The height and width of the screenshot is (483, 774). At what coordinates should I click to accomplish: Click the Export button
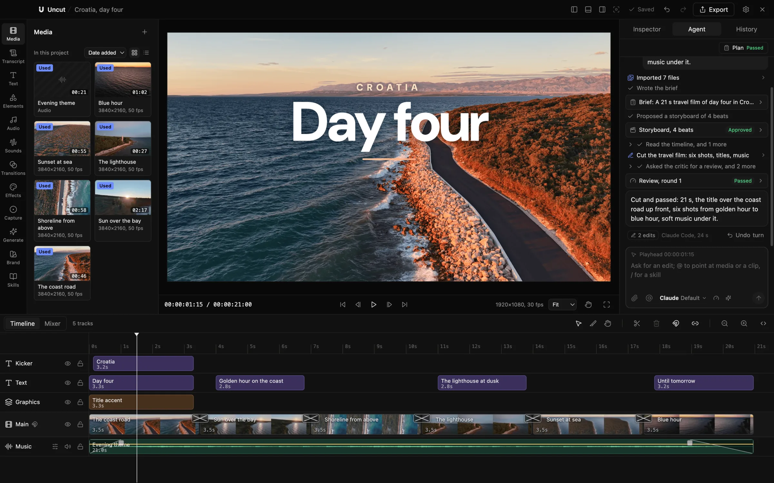pos(713,9)
